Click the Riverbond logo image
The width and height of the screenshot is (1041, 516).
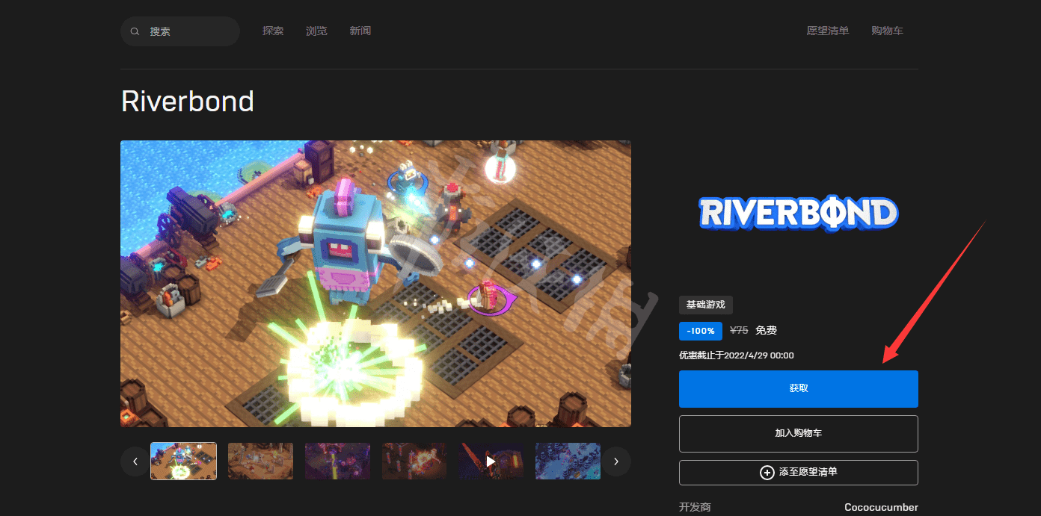click(x=799, y=214)
